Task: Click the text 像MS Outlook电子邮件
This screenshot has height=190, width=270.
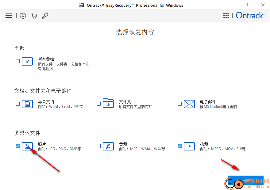Action: tap(219, 107)
